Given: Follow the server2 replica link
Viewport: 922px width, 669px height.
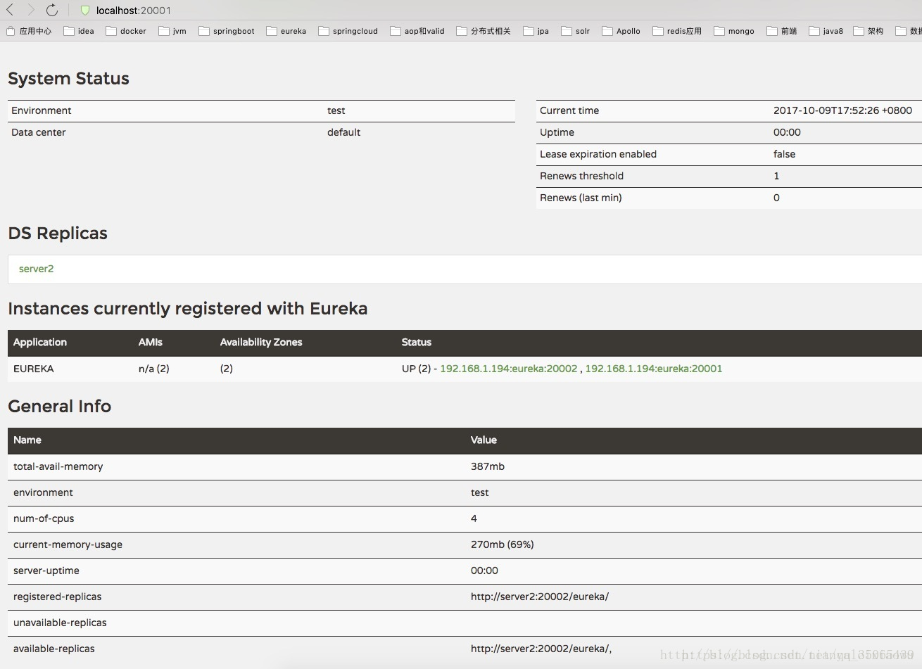Looking at the screenshot, I should 36,269.
